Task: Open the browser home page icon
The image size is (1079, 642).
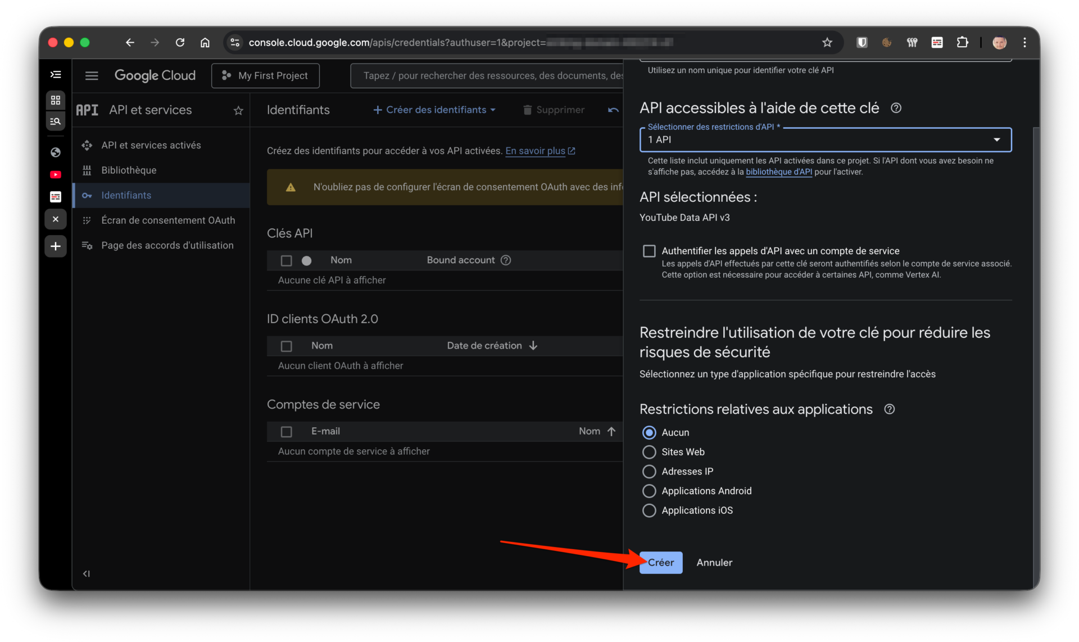Action: (205, 42)
